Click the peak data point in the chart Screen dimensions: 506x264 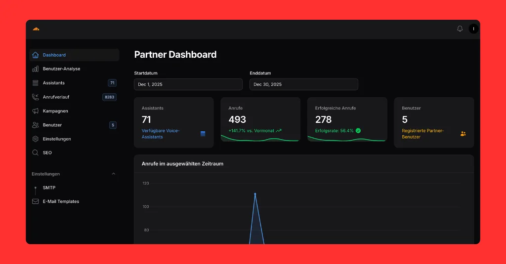[x=255, y=194]
